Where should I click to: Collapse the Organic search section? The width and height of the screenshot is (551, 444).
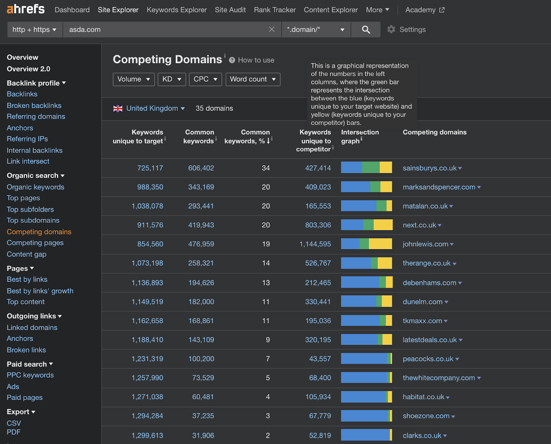tap(35, 176)
